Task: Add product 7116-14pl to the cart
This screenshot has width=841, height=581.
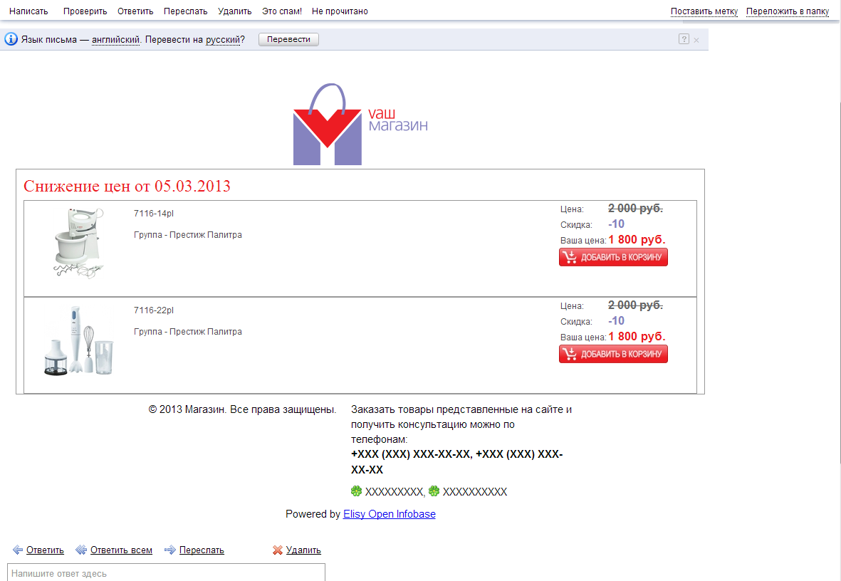Action: (613, 257)
